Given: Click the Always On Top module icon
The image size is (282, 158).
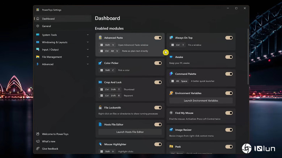Looking at the screenshot, I should (171, 38).
